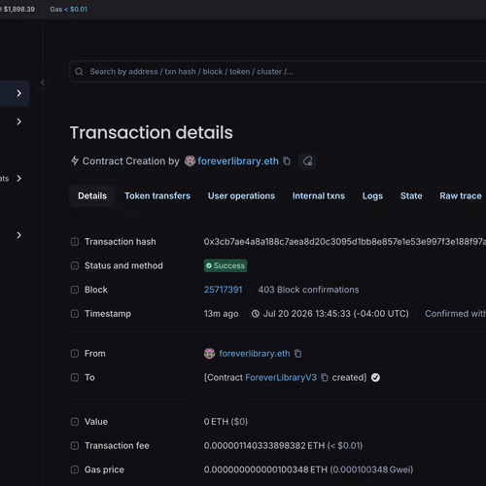486x486 pixels.
Task: Click info icon beside Gas price
Action: coord(75,469)
